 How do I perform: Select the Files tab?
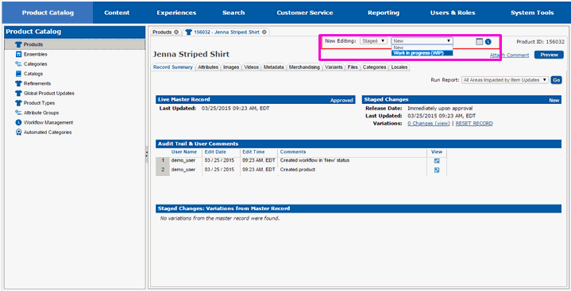pyautogui.click(x=353, y=67)
